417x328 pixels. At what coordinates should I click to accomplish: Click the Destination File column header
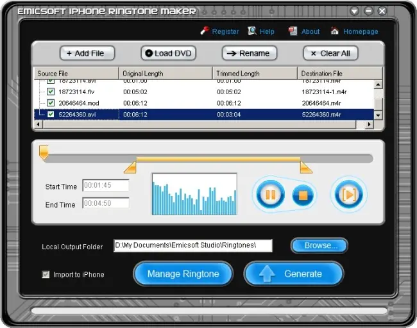point(340,73)
